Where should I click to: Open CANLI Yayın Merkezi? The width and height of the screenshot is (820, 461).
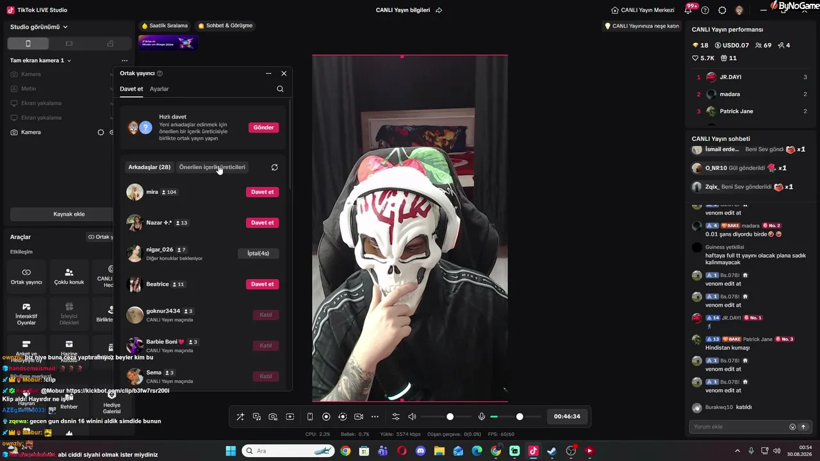643,10
